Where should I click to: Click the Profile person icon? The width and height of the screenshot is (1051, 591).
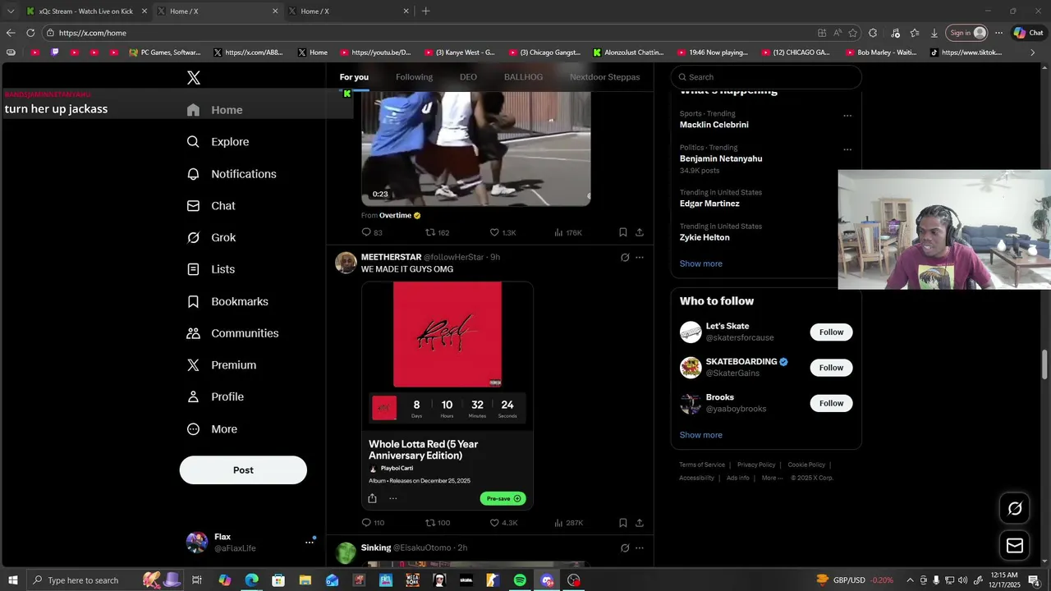point(193,396)
